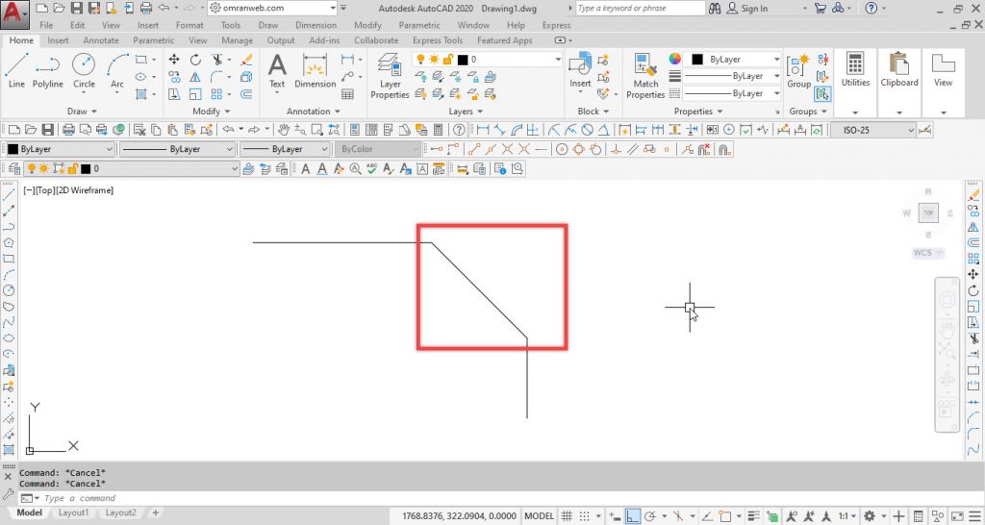Click the command line input field

(192, 498)
